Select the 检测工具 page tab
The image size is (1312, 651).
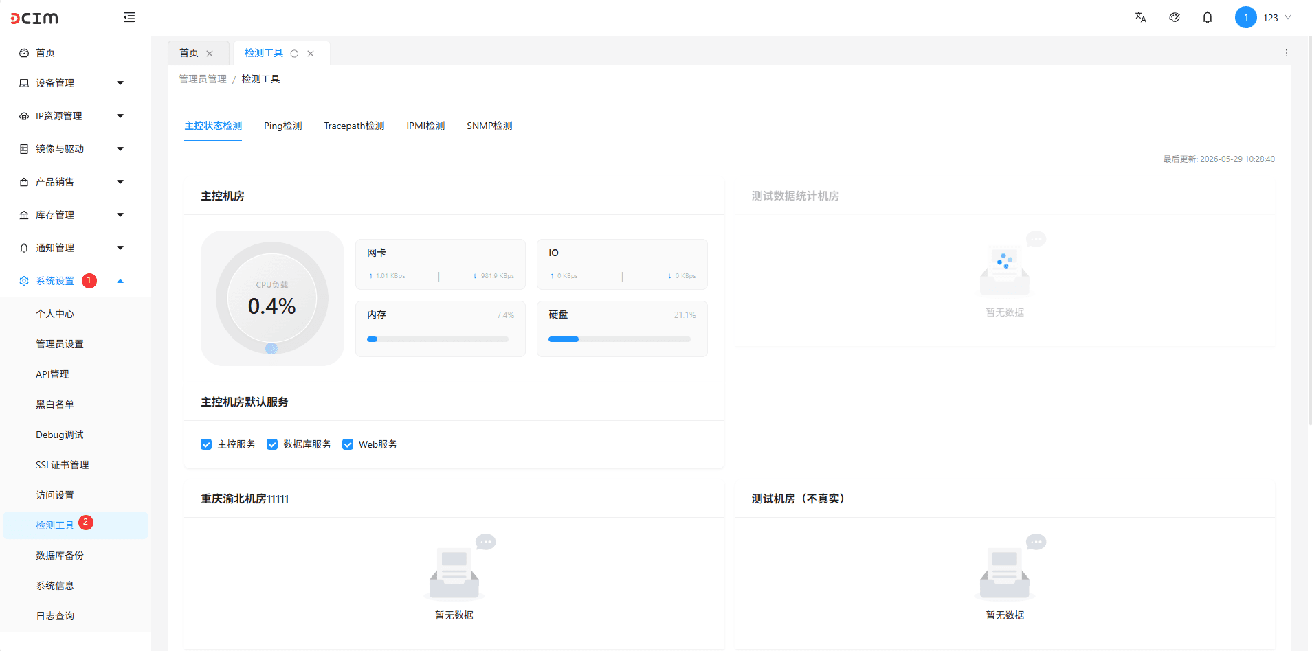click(264, 53)
